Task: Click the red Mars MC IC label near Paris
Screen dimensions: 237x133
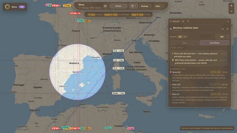Action: [75, 13]
